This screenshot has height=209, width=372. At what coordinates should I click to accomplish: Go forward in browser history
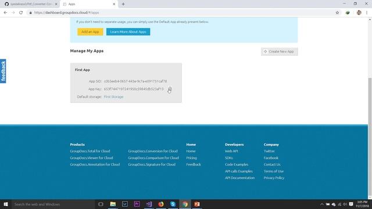[x=13, y=13]
